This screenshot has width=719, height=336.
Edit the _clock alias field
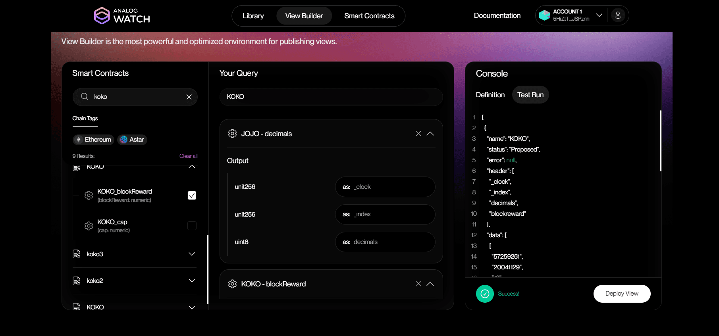pos(385,187)
